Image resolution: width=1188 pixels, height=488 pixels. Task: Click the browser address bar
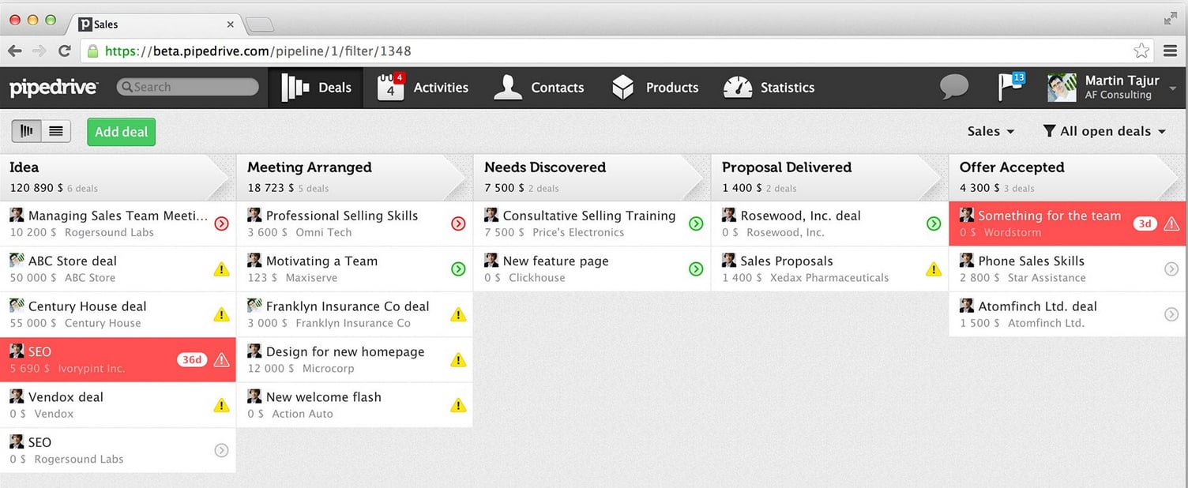coord(616,51)
